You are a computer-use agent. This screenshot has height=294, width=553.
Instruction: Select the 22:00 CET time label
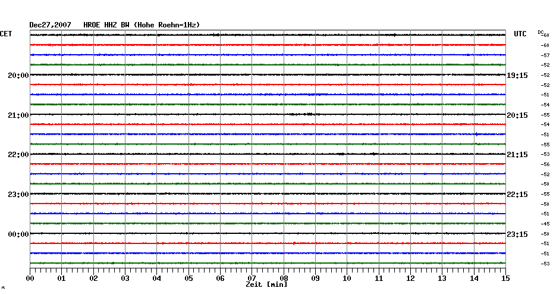18,155
